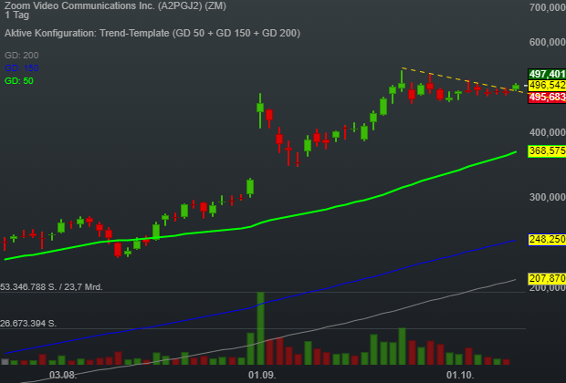Image resolution: width=566 pixels, height=383 pixels.
Task: Click the 248,250 GD 150 value label
Action: click(x=547, y=240)
